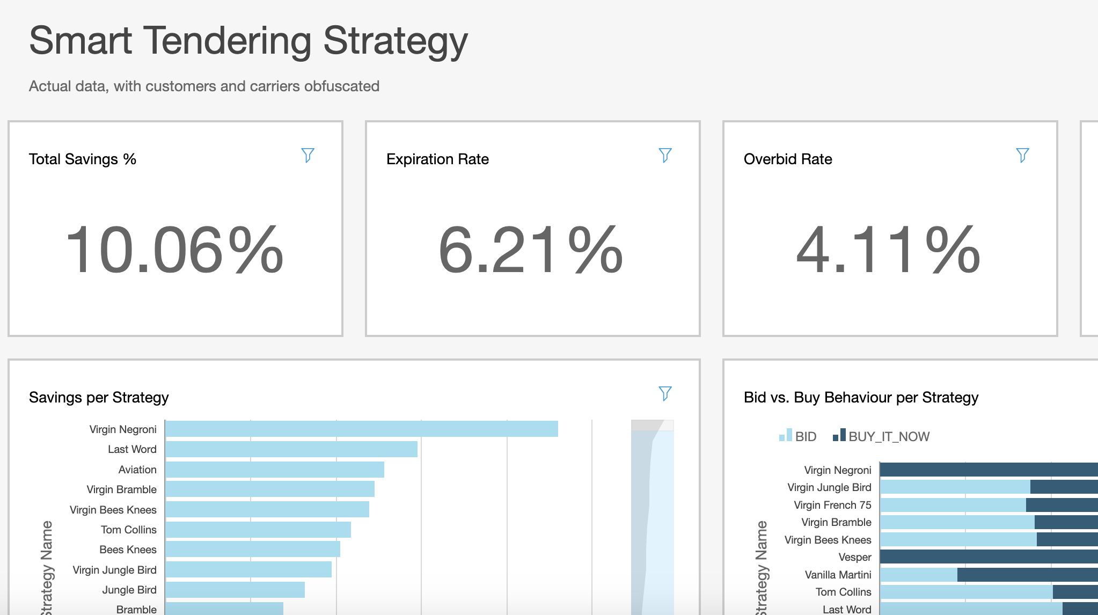Click the 4.11% Overbid Rate value
This screenshot has width=1098, height=615.
(889, 250)
